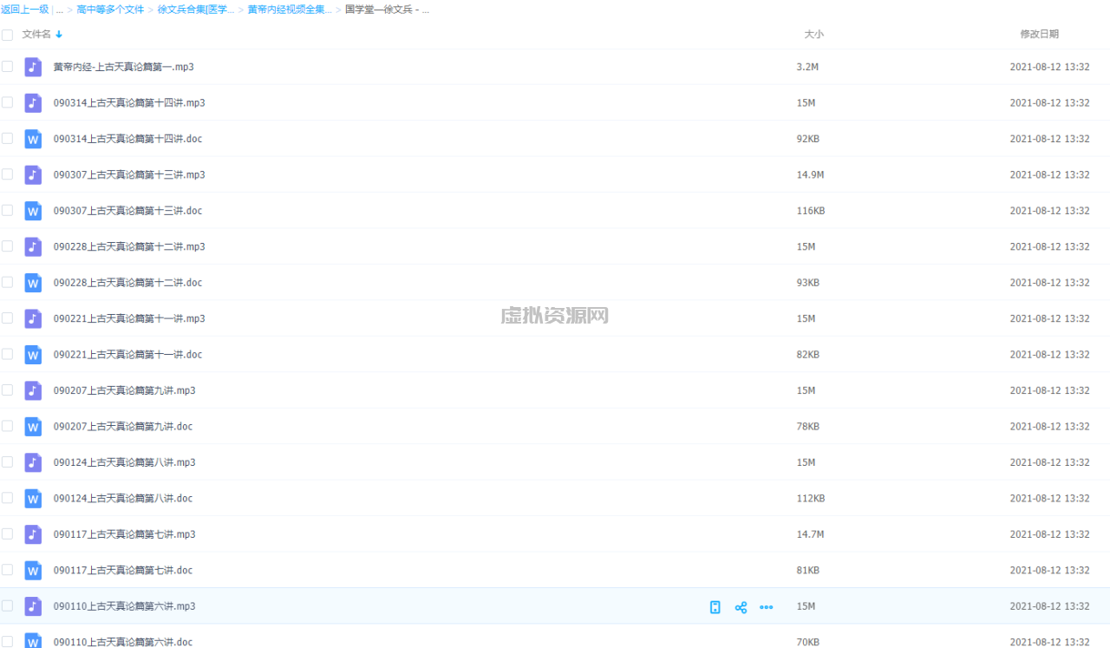
Task: Go back via 返回上一级 link
Action: (x=24, y=10)
